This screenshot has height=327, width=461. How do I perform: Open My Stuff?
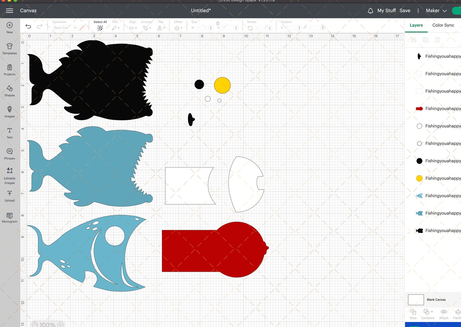click(386, 10)
